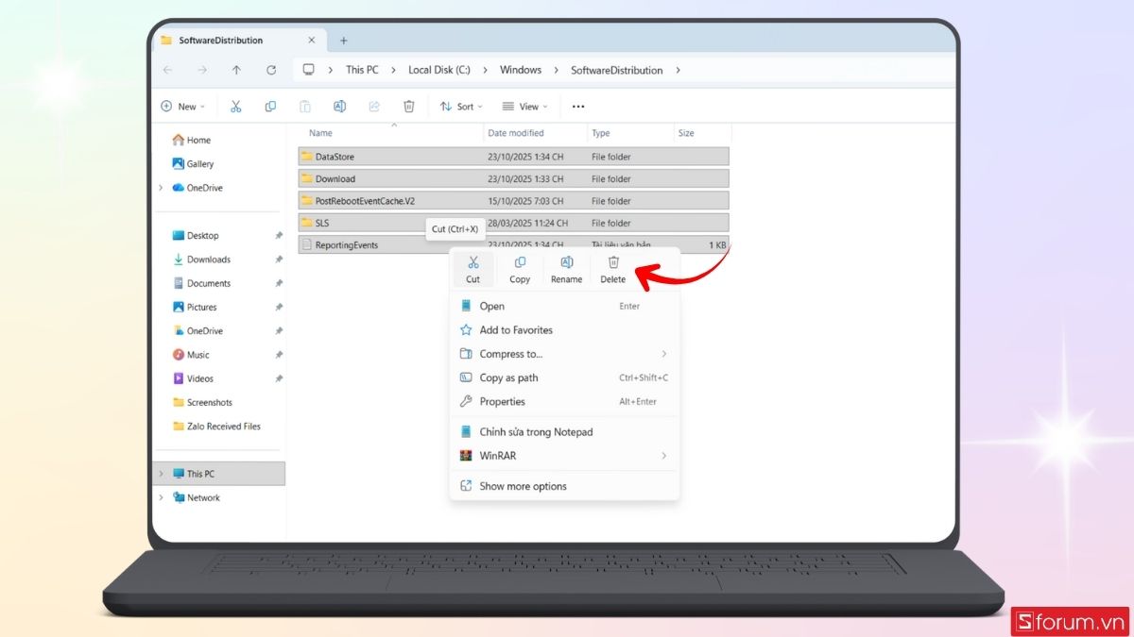Expand the OneDrive tree node chevron
Image resolution: width=1134 pixels, height=637 pixels.
point(161,188)
